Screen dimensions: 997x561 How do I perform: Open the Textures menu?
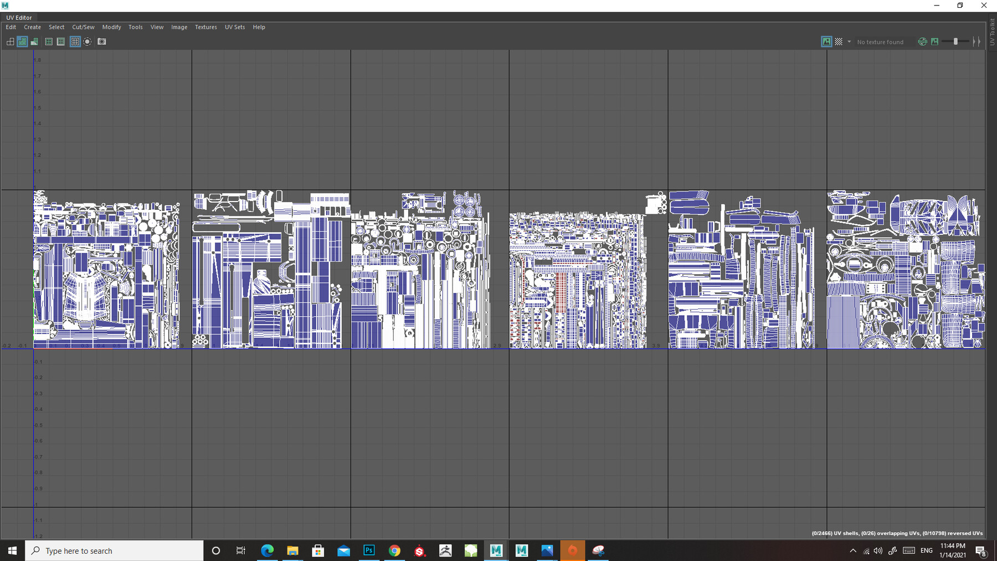[205, 27]
